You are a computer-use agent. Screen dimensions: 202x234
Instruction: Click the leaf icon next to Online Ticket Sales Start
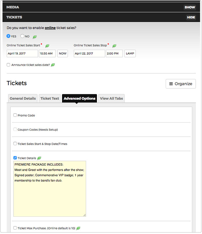point(47,46)
